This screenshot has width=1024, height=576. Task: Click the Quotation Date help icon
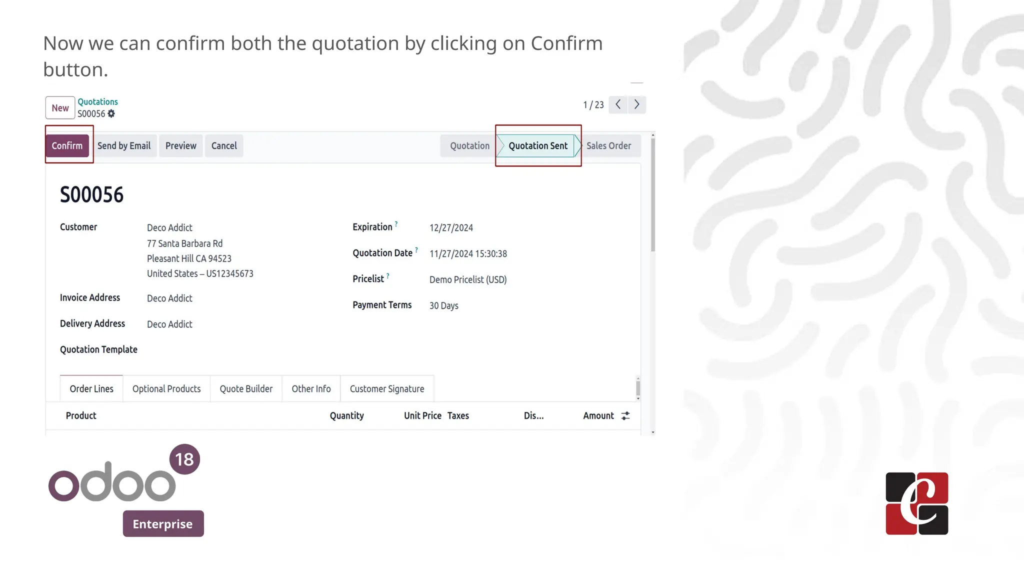point(416,249)
